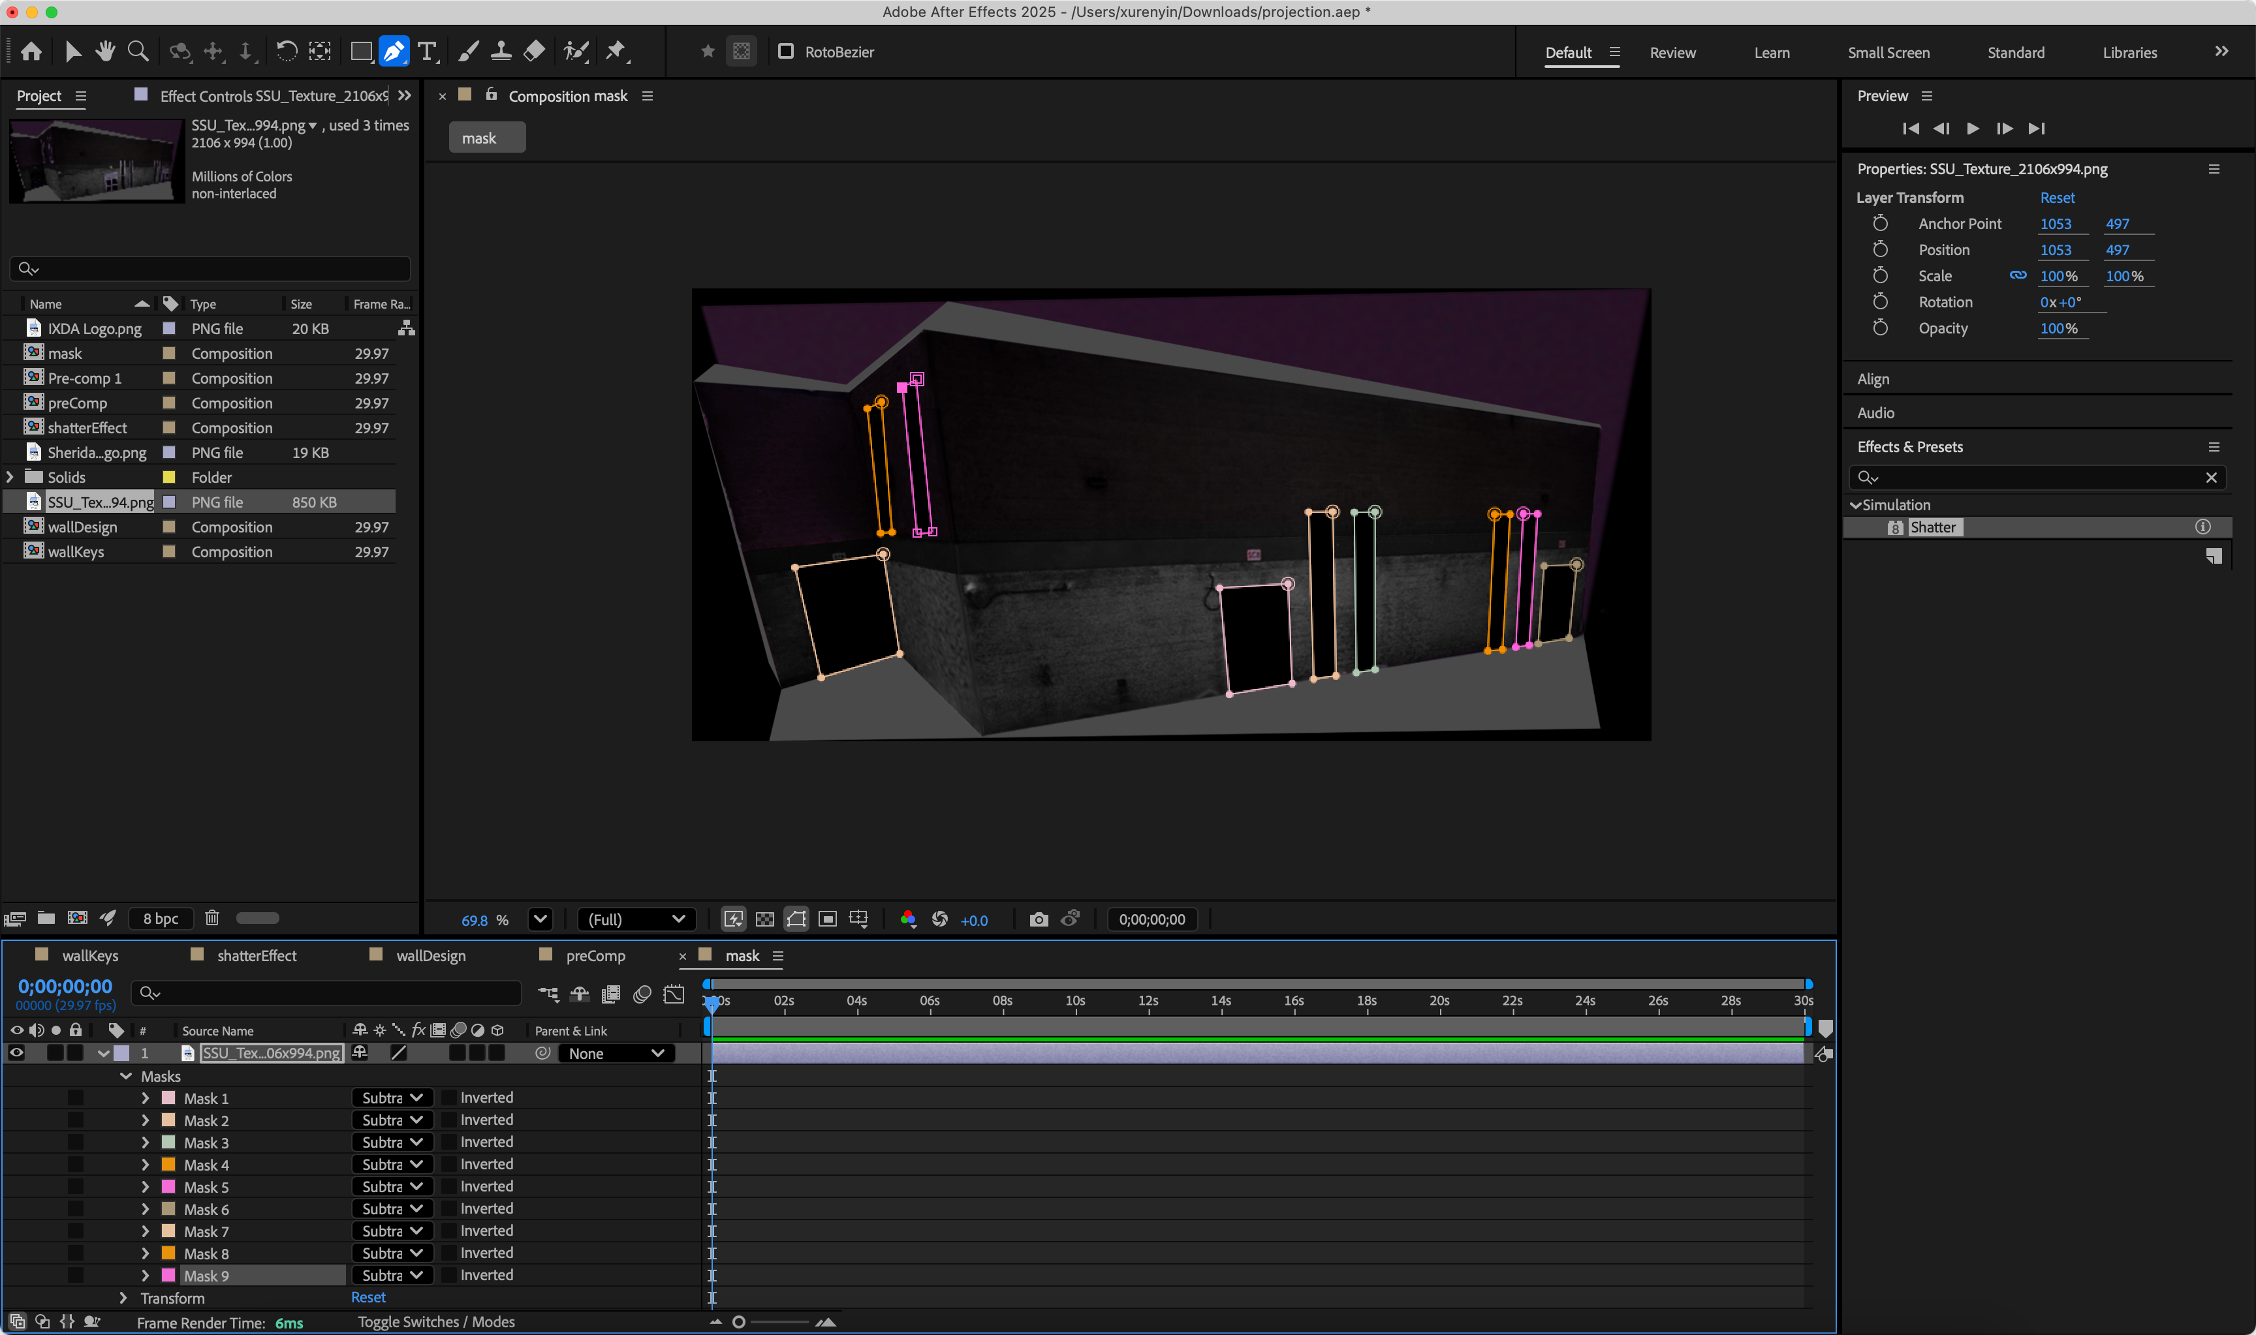The width and height of the screenshot is (2256, 1335).
Task: Select the Hand tool in the toolbar
Action: [104, 52]
